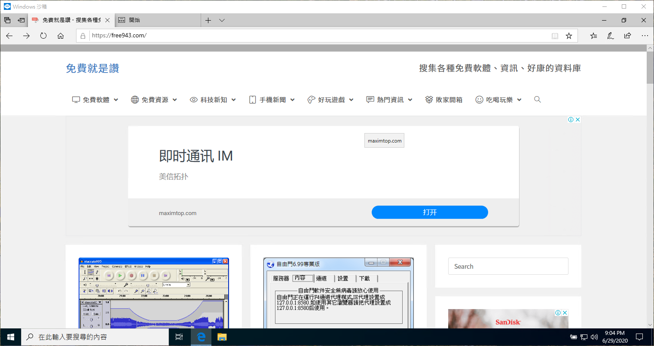This screenshot has height=346, width=654.
Task: Refresh the current page
Action: [43, 36]
